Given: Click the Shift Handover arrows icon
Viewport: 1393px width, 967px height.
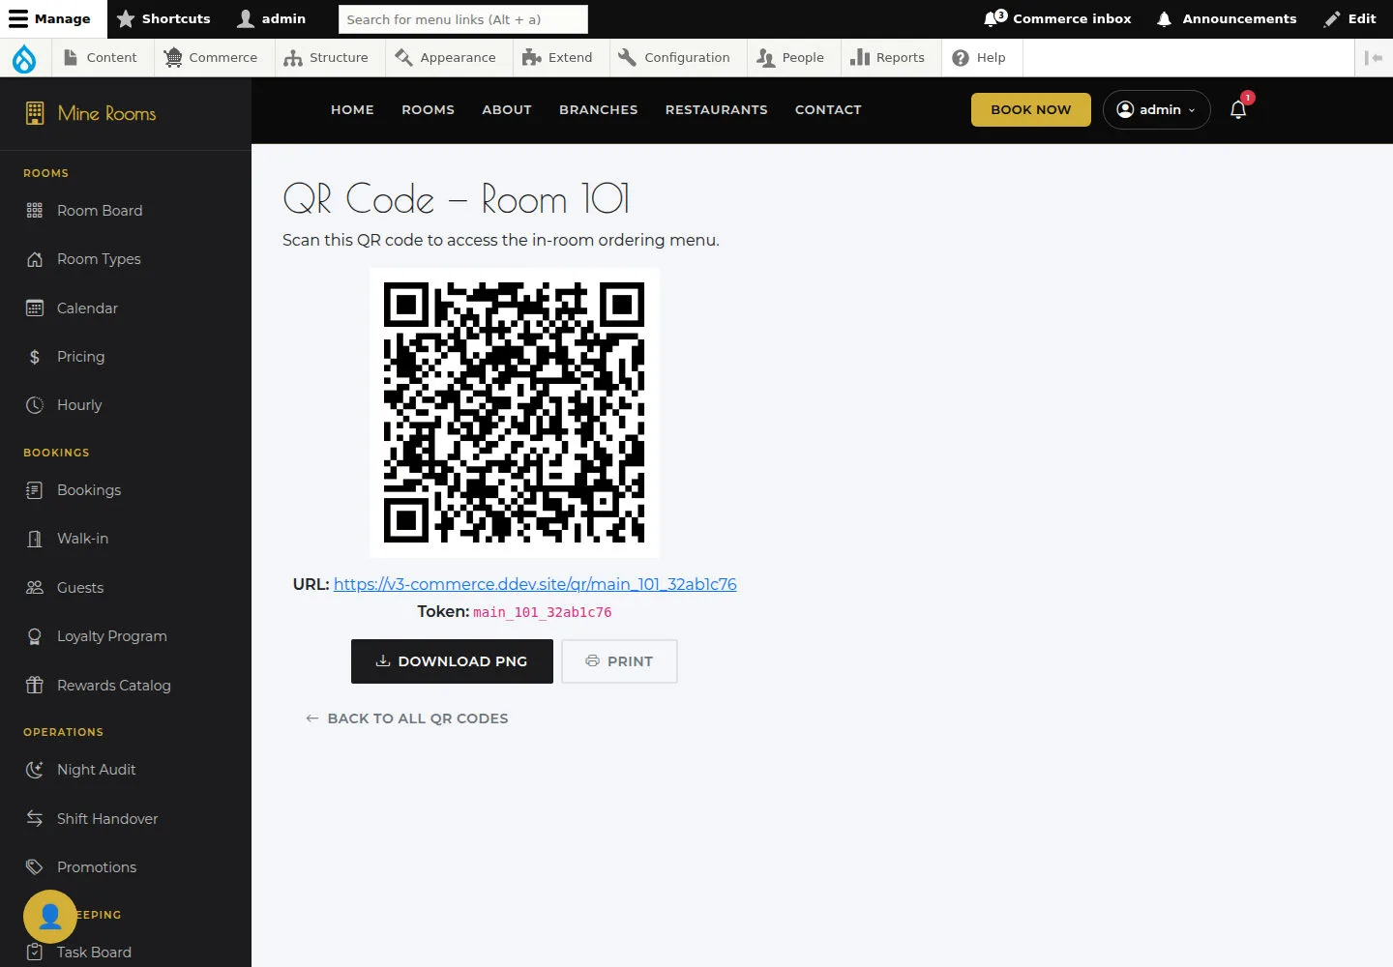Looking at the screenshot, I should 35,819.
